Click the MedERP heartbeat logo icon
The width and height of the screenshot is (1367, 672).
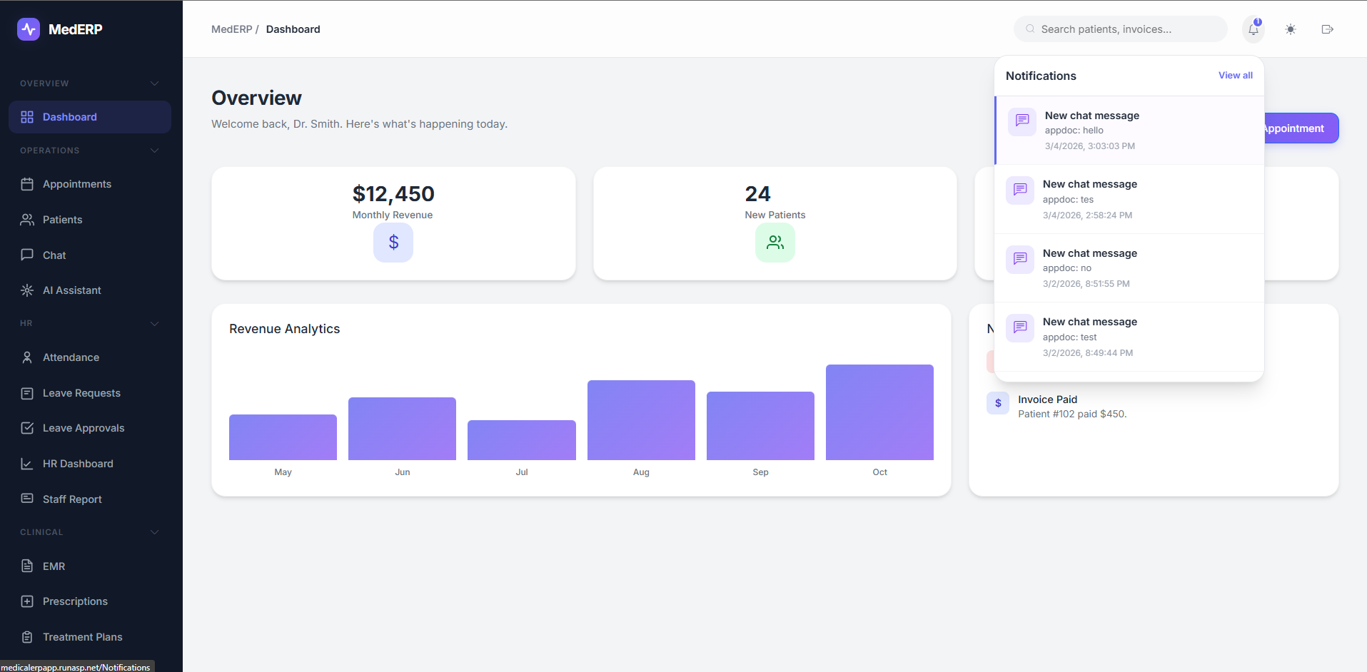click(x=29, y=29)
